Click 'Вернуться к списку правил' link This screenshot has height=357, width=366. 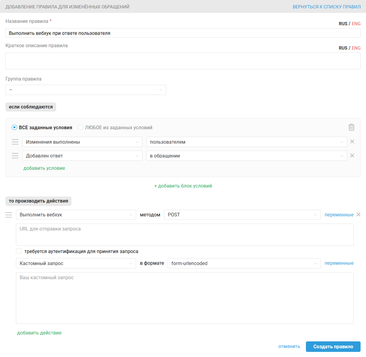click(x=327, y=7)
